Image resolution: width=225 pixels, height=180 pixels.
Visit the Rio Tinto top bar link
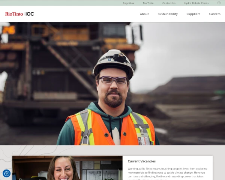tap(148, 3)
